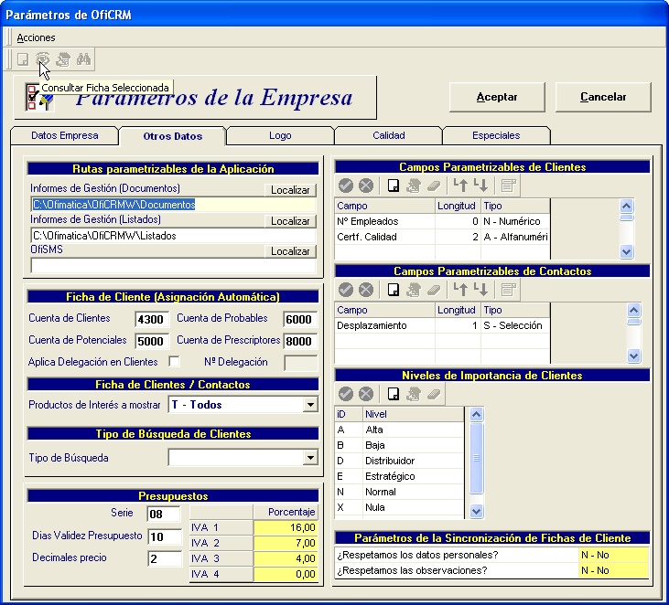Image resolution: width=669 pixels, height=605 pixels.
Task: Click the Campos de Contactos scrollbar down arrow
Action: tap(633, 356)
